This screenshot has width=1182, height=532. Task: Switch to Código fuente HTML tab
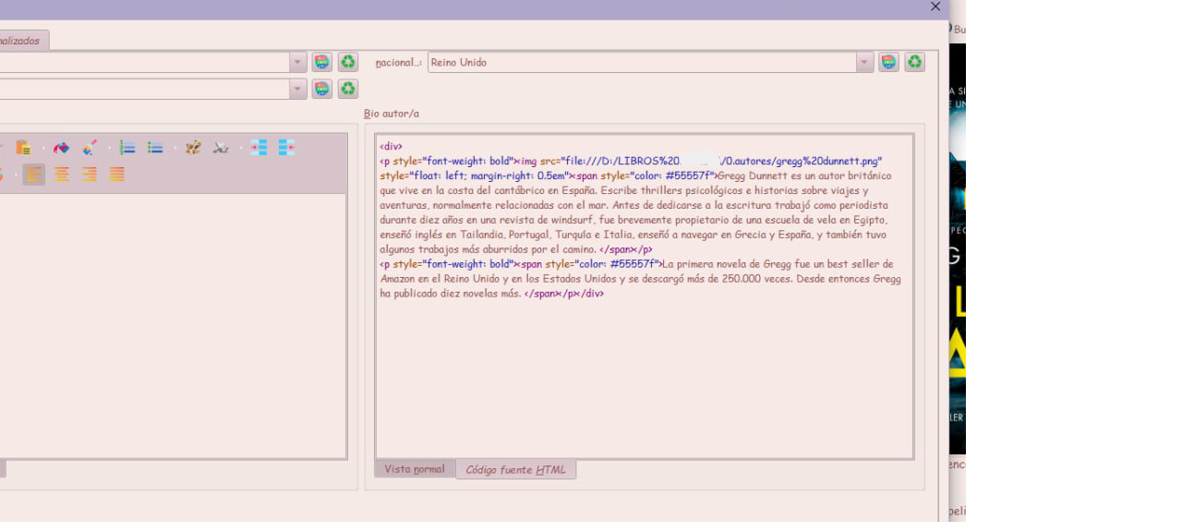[x=515, y=470]
